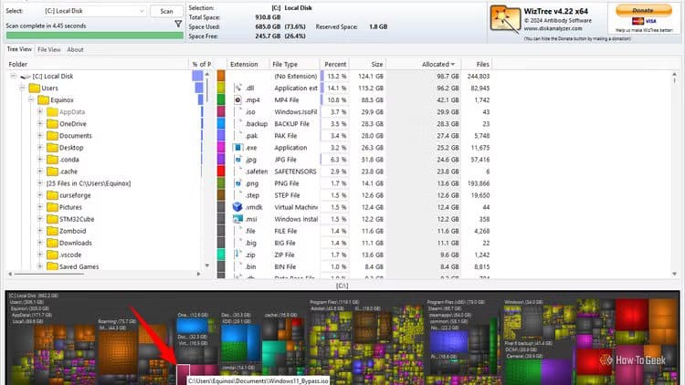Sort by the Files column header
685x385 pixels.
coord(477,64)
